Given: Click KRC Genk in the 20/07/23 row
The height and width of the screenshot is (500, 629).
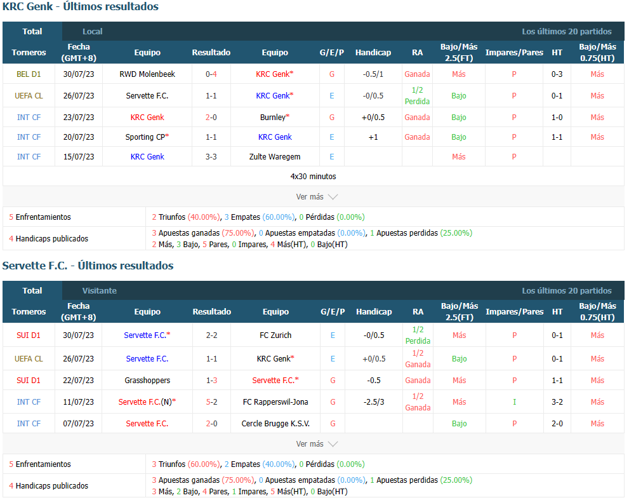Looking at the screenshot, I should (x=275, y=137).
